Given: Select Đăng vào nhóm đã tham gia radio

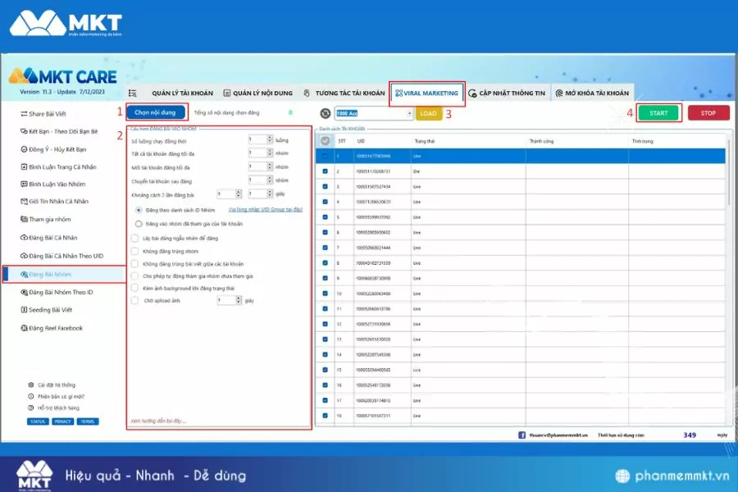Looking at the screenshot, I should pos(139,224).
